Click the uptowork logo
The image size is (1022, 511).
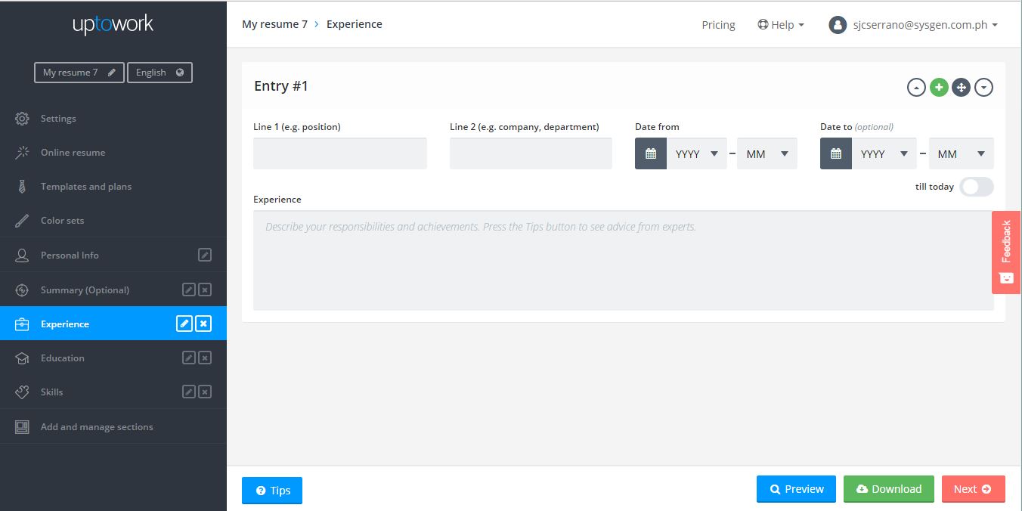pos(113,25)
